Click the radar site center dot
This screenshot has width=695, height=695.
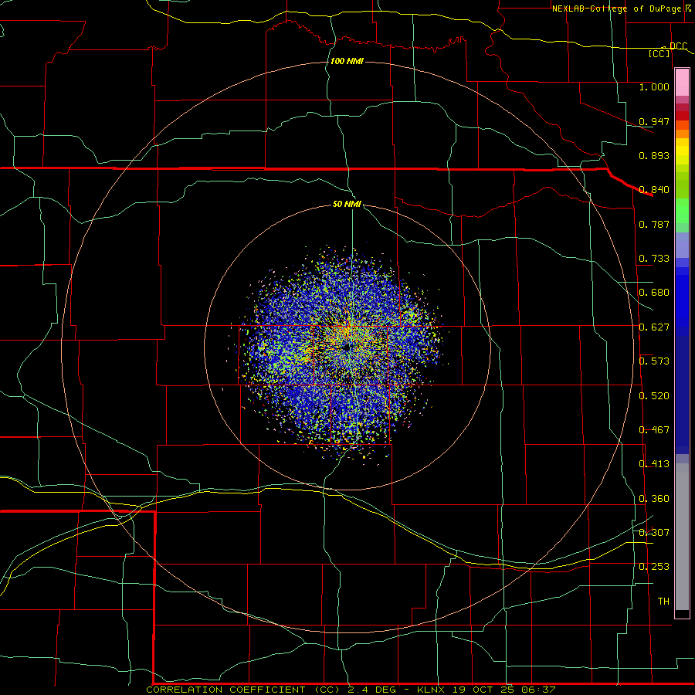click(x=347, y=348)
